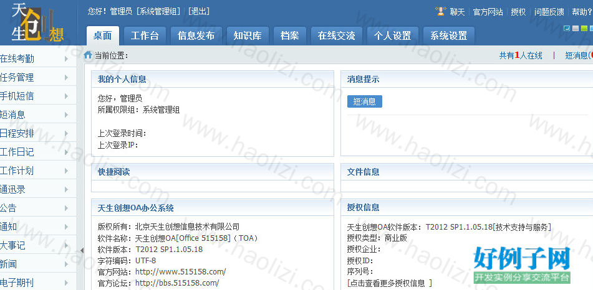Open the 聊天 link in the top bar

(457, 12)
